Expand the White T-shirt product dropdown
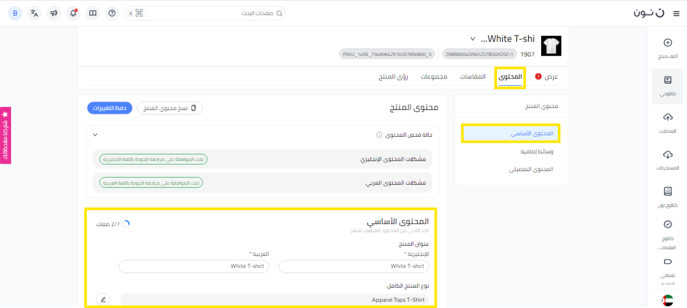This screenshot has height=308, width=687. pos(472,39)
